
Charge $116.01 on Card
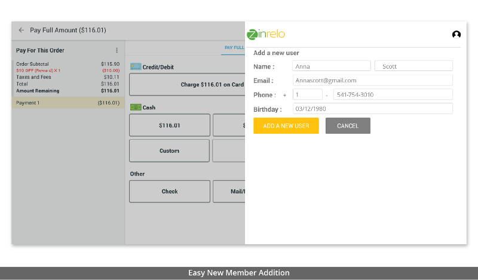coord(187,85)
